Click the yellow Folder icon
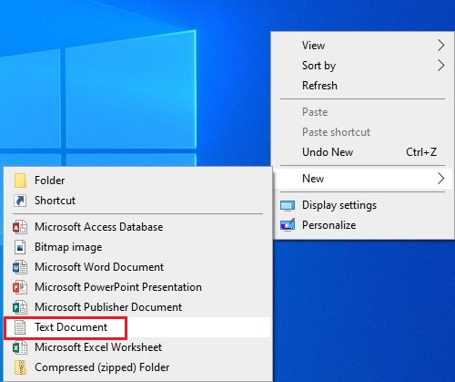455x382 pixels. point(20,181)
